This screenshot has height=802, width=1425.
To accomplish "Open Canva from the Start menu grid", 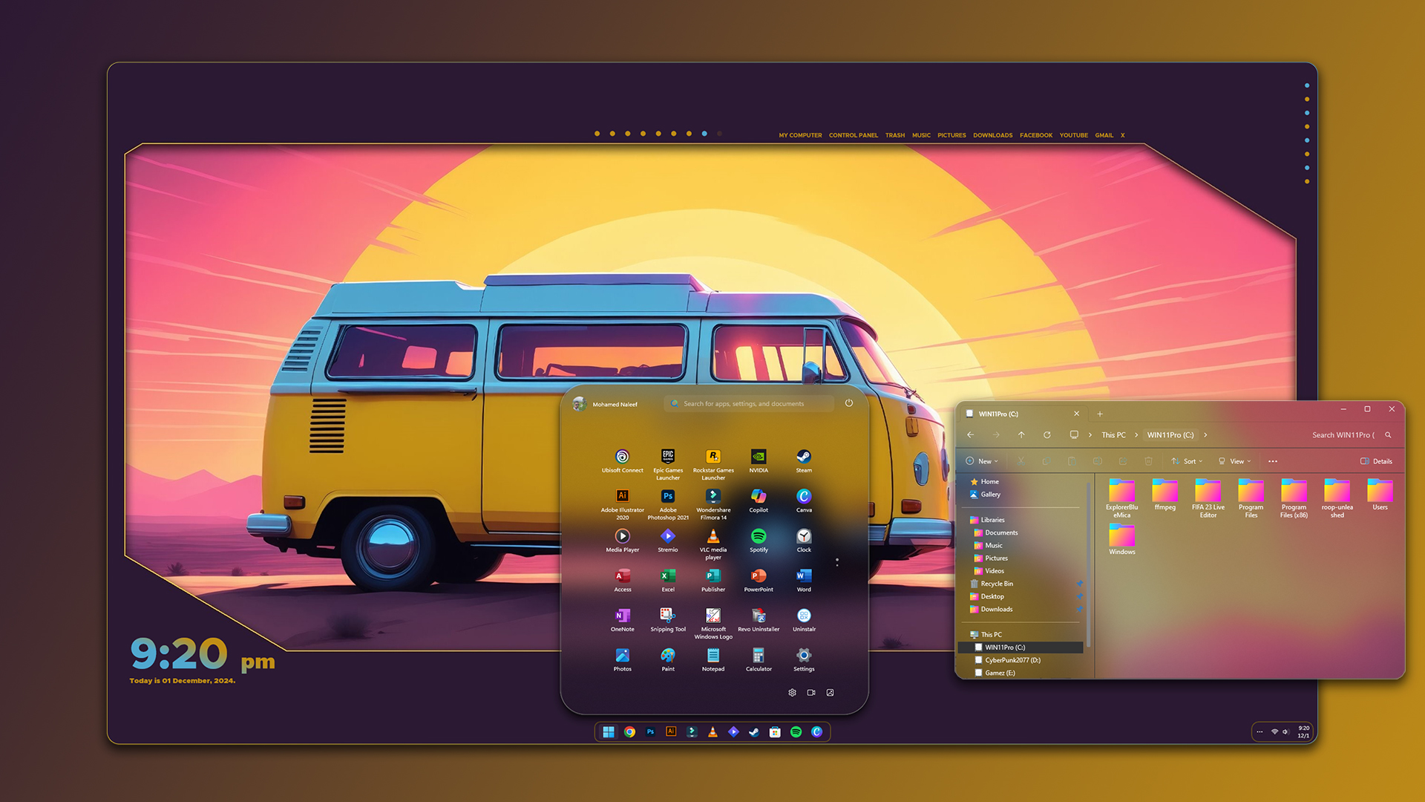I will tap(804, 501).
